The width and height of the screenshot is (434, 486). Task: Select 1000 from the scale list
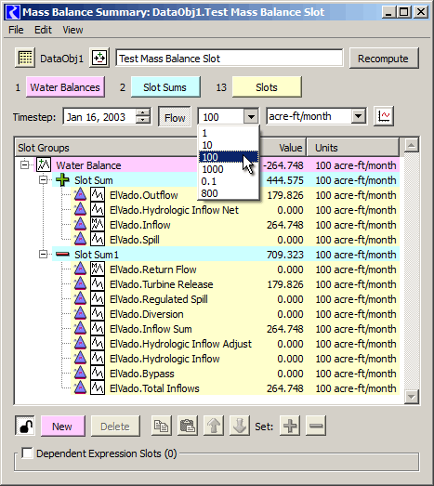pos(213,169)
